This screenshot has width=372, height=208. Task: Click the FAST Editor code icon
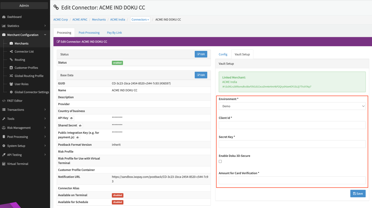(4, 101)
